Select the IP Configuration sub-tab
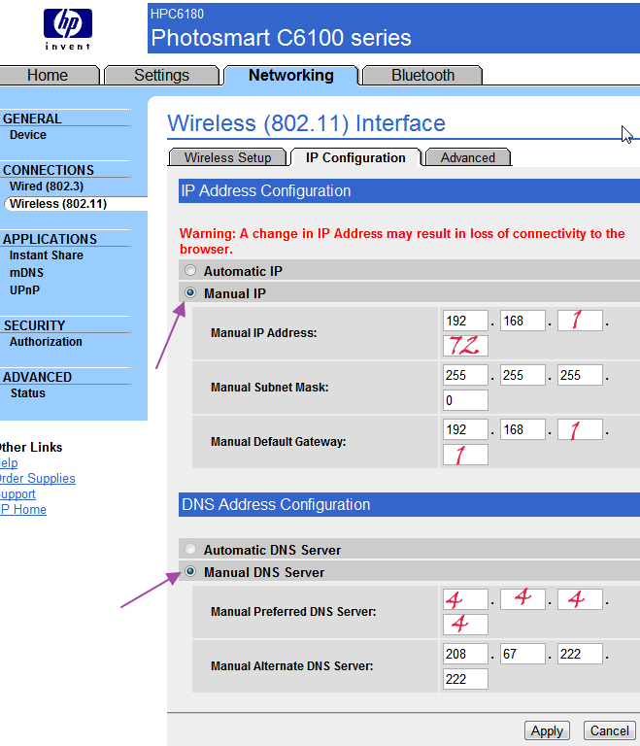Viewport: 640px width, 746px height. click(x=355, y=157)
